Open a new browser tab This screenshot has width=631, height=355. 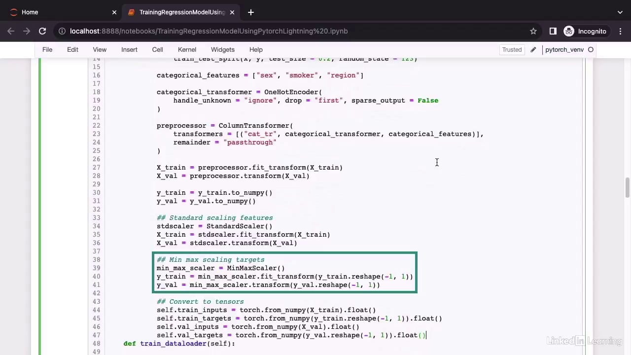click(250, 12)
